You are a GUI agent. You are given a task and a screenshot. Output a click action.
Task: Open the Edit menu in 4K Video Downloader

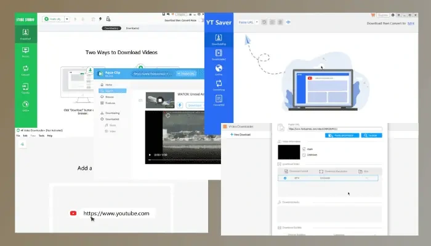coord(25,136)
